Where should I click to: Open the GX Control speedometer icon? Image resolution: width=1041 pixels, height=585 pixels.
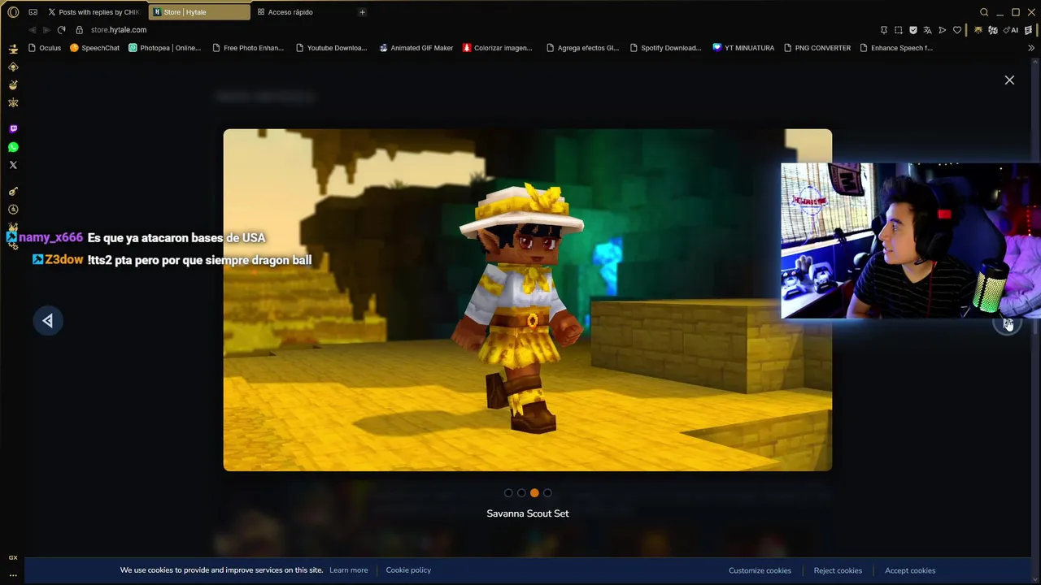point(13,210)
